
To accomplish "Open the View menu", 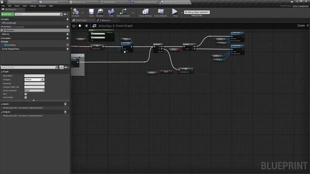I will pos(25,6).
